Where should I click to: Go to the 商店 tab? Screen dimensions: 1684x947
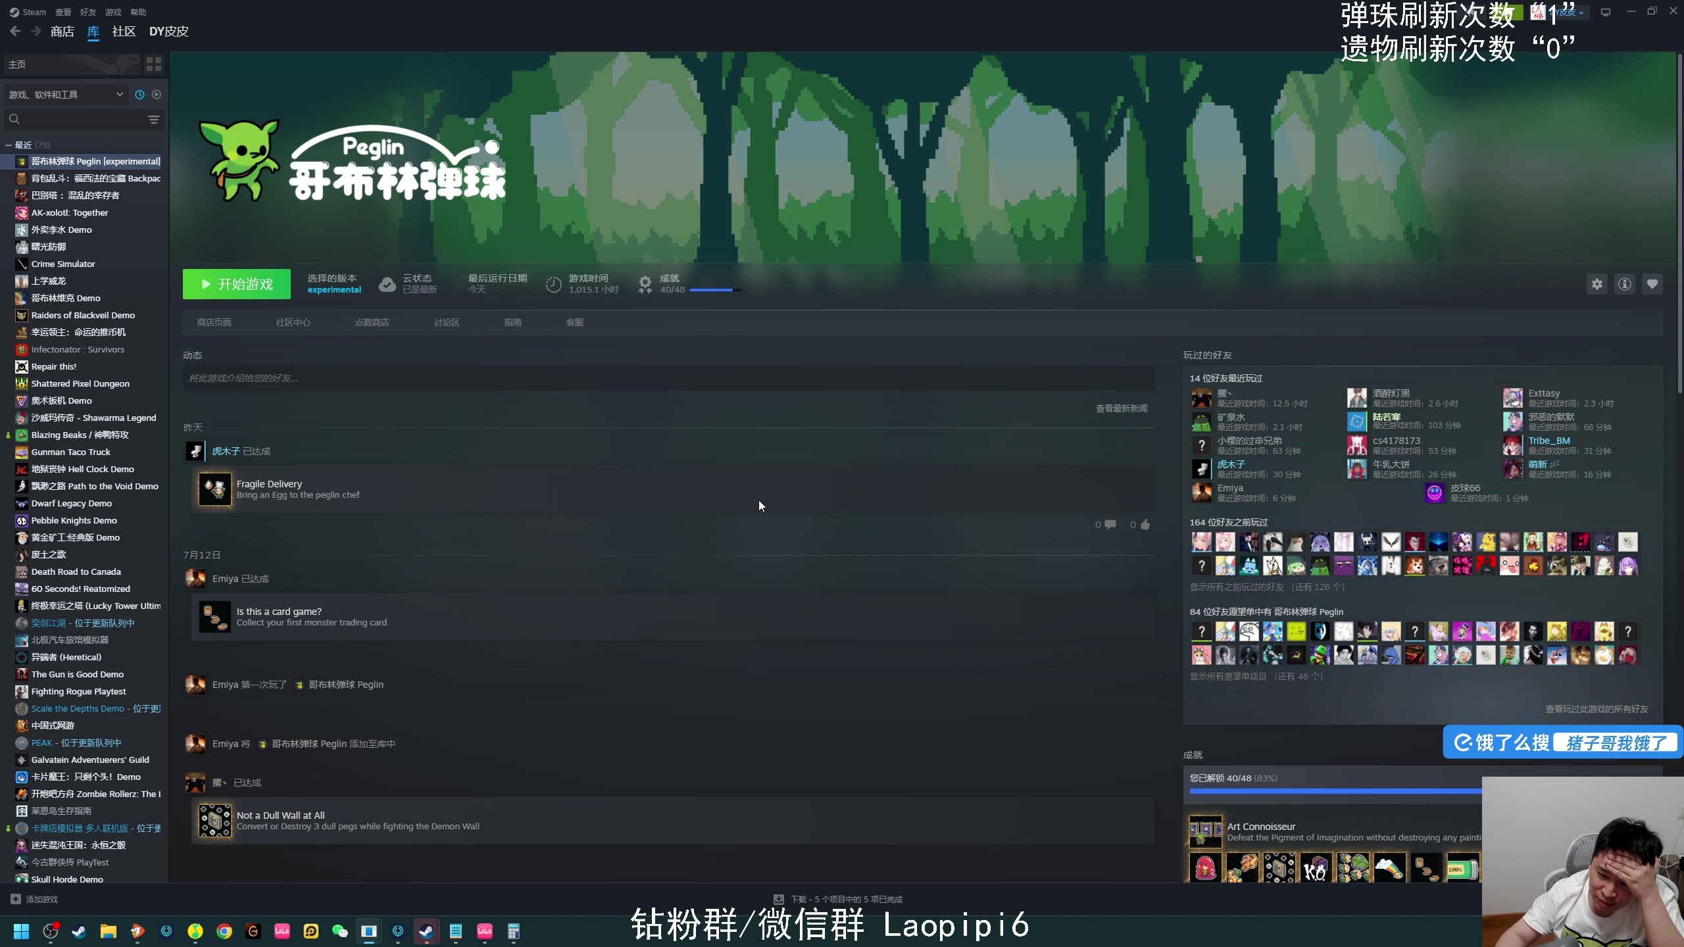tap(62, 32)
